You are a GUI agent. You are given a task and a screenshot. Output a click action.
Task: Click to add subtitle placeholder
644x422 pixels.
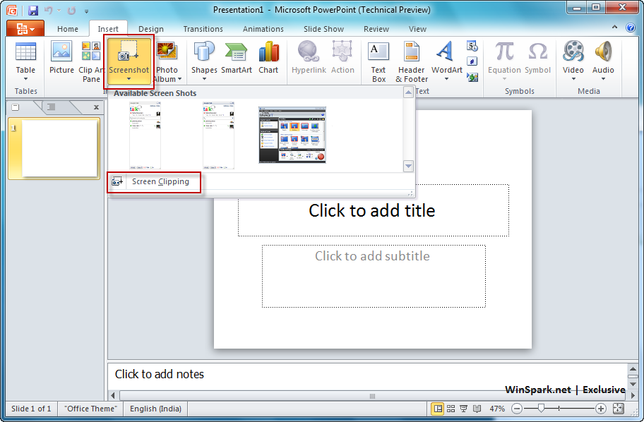point(374,276)
